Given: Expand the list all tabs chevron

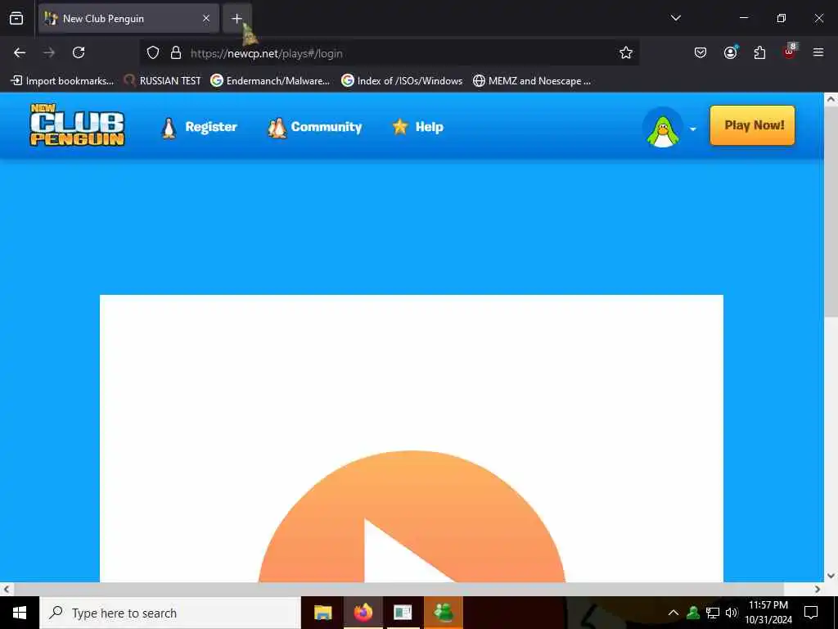Looking at the screenshot, I should pos(675,18).
